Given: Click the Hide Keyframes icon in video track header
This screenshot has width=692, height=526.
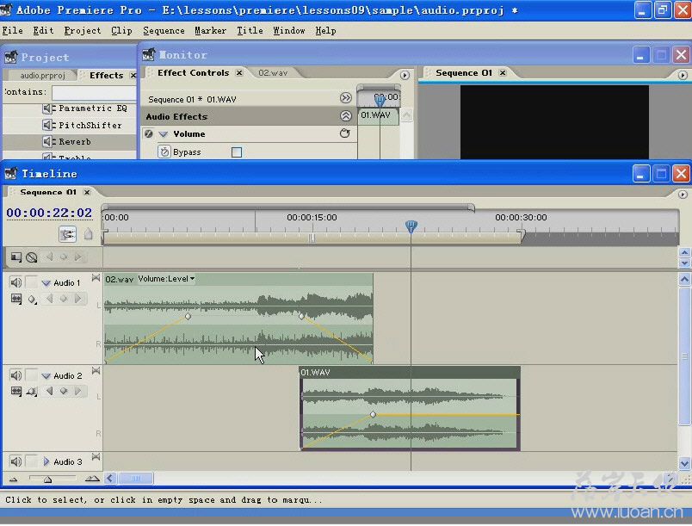Looking at the screenshot, I should 31,257.
